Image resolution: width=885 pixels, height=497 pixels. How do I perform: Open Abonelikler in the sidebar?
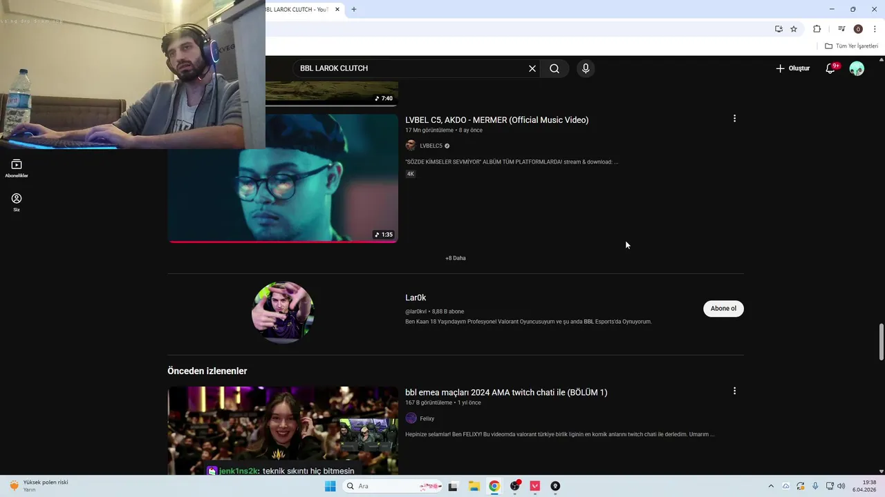[17, 168]
